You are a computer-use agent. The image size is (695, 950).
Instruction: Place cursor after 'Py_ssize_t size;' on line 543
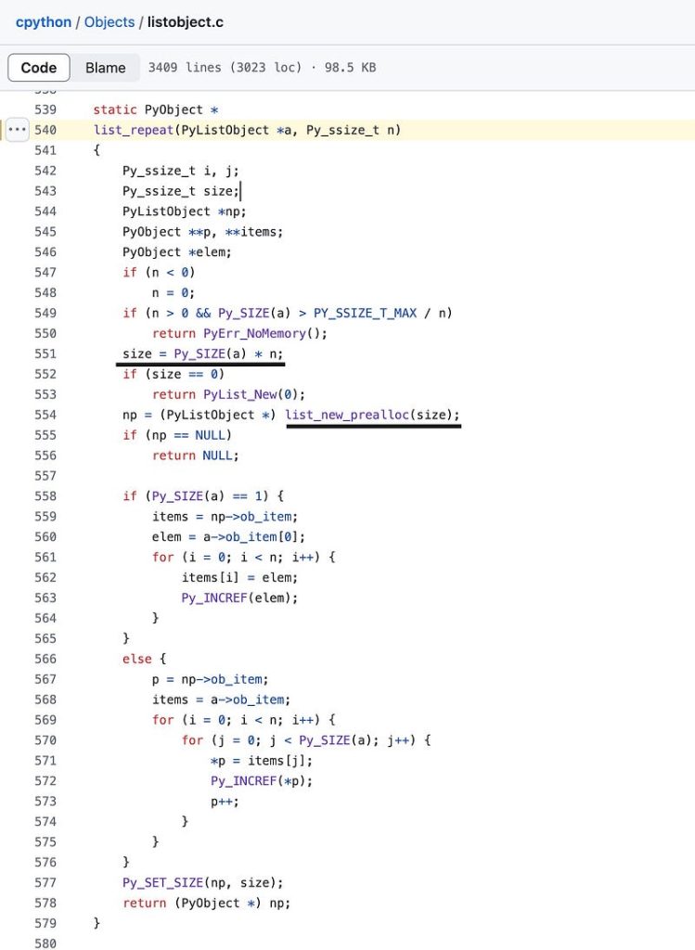pyautogui.click(x=240, y=191)
